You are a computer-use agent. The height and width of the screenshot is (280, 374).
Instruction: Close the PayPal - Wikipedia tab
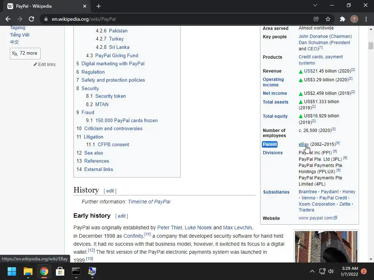coord(85,6)
